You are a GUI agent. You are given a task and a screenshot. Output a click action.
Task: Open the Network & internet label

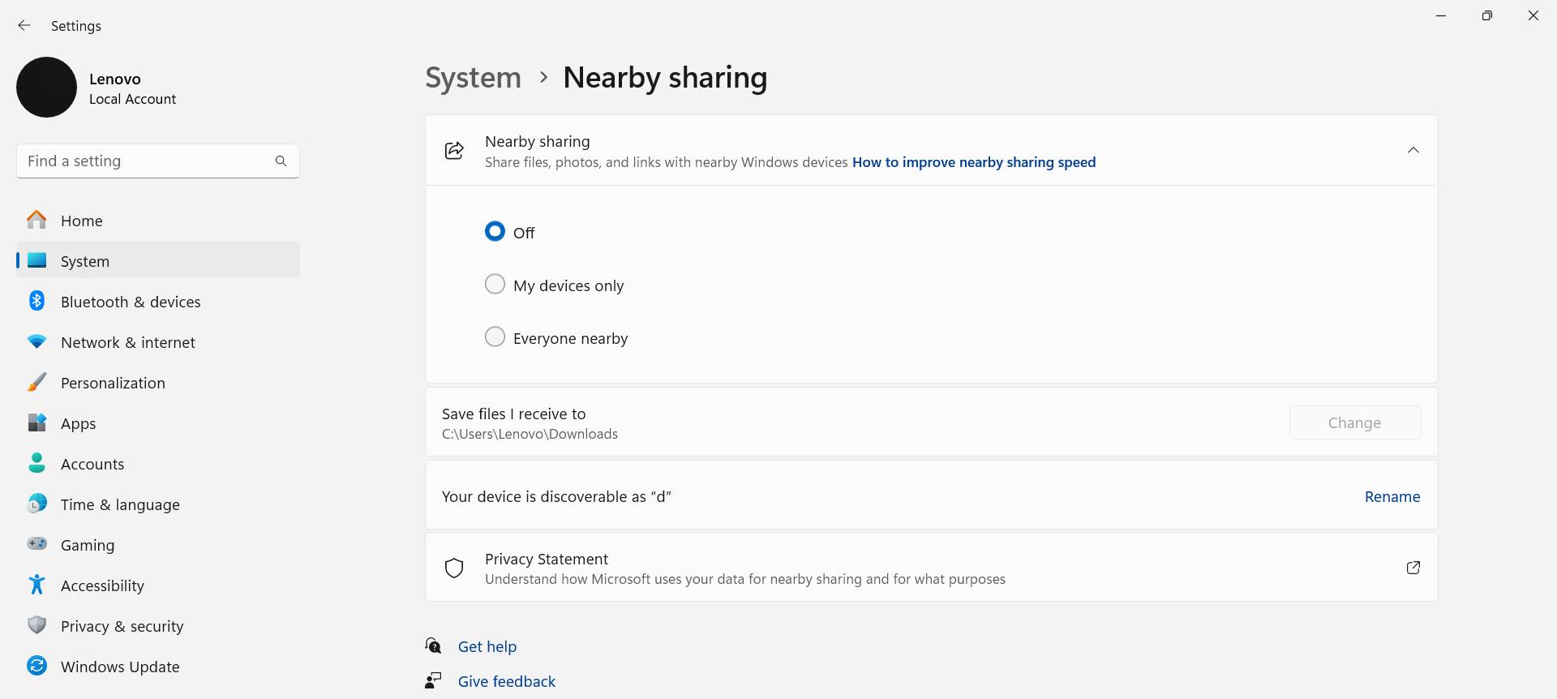tap(128, 342)
